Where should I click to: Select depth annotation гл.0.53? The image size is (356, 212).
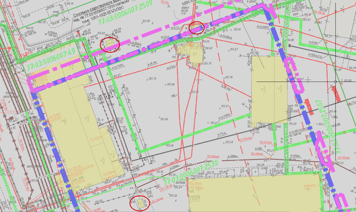[x=175, y=28]
